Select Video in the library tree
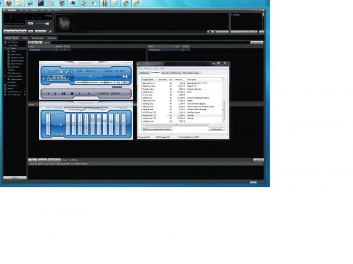The height and width of the screenshot is (264, 353). 13,51
